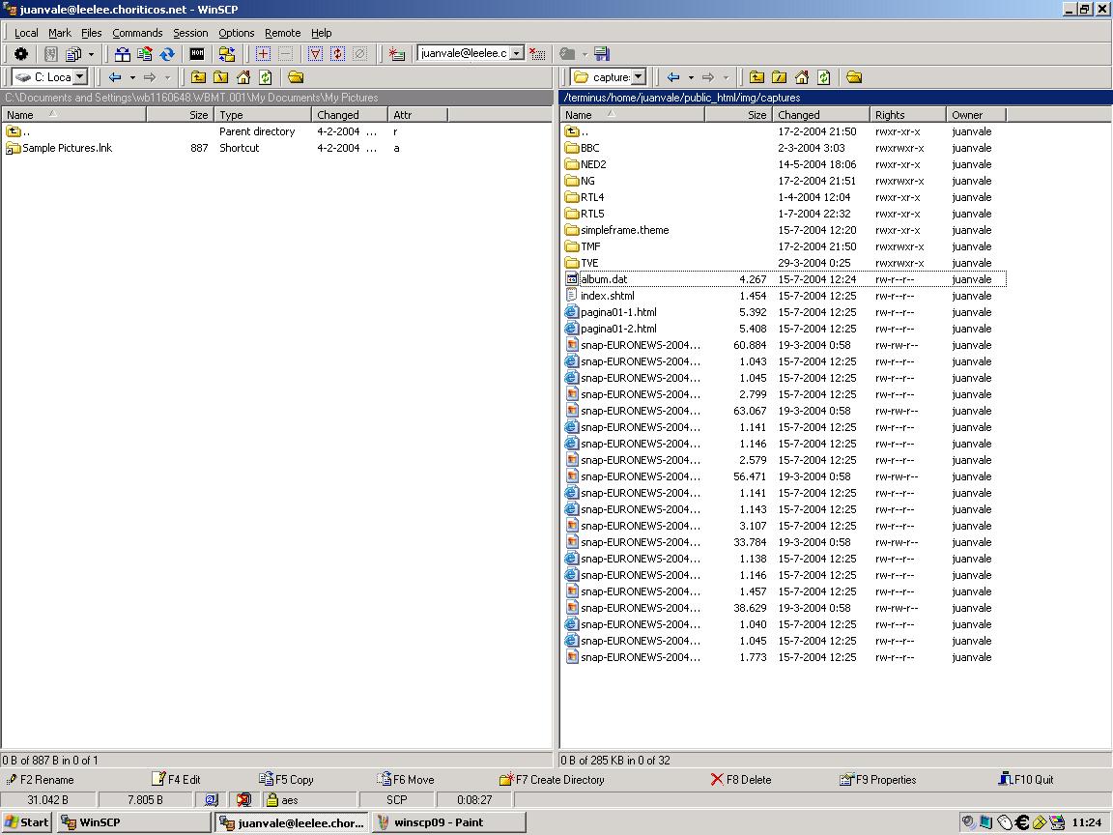This screenshot has height=835, width=1113.
Task: Go back in the local panel
Action: pyautogui.click(x=115, y=77)
